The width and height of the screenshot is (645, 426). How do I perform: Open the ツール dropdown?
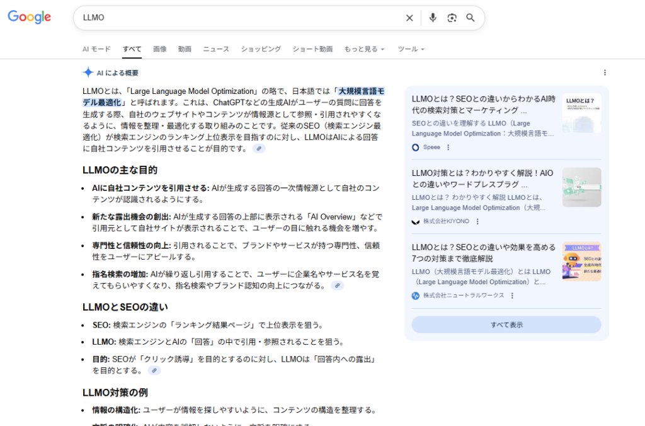[411, 49]
